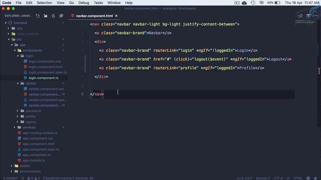The height and width of the screenshot is (180, 321).
Task: Collapse the login folder
Action: pyautogui.click(x=18, y=56)
